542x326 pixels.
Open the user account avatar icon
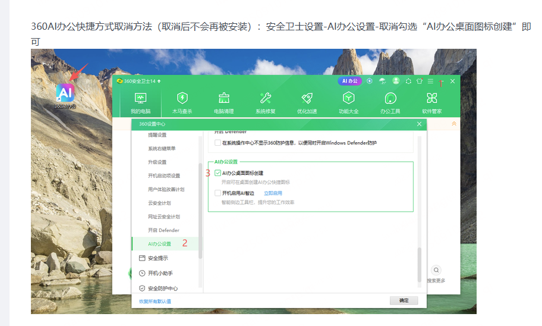(x=396, y=81)
